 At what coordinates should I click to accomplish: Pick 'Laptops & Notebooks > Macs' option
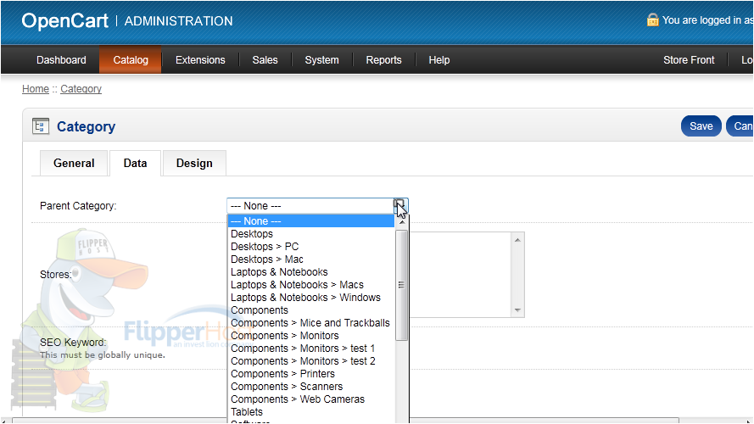[310, 285]
